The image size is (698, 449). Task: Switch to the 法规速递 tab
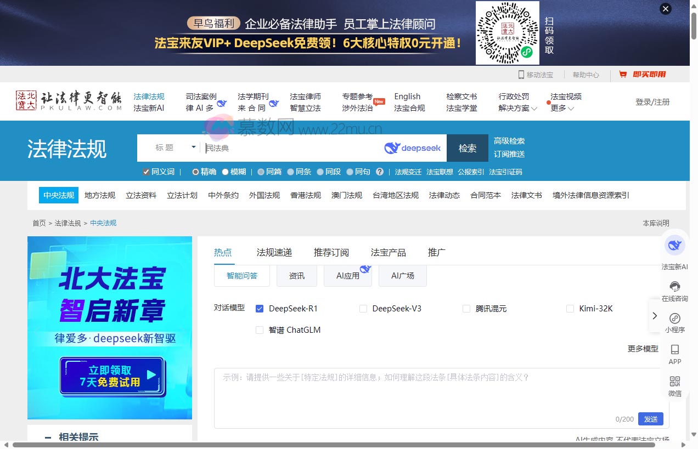[273, 252]
